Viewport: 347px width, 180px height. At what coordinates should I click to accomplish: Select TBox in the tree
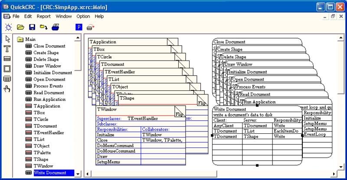pos(39,112)
